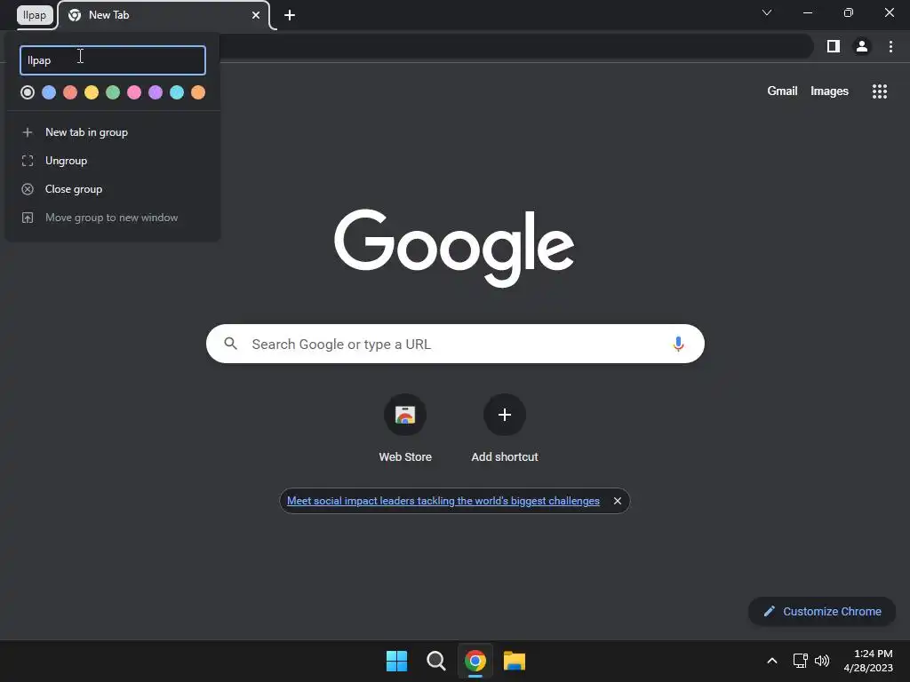Open Windows taskbar search
The height and width of the screenshot is (682, 910).
pyautogui.click(x=435, y=661)
